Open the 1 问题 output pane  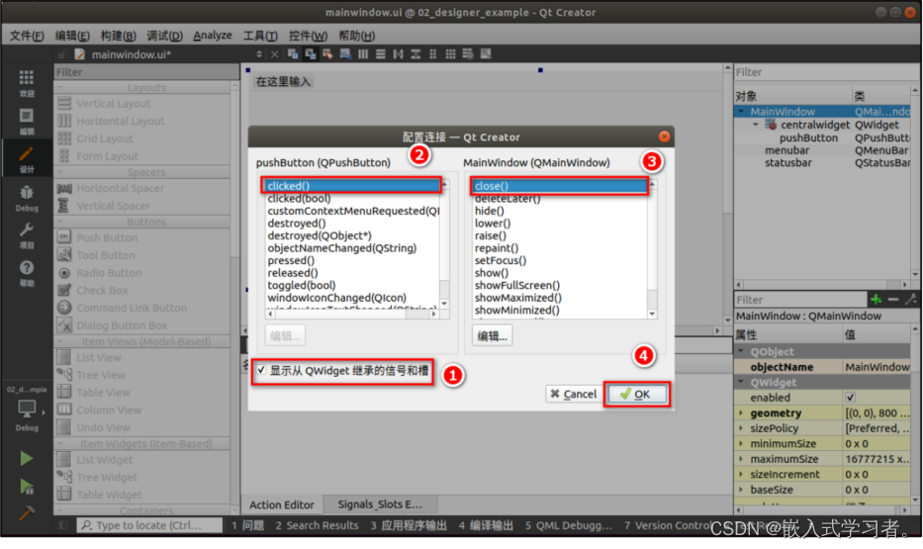pos(248,525)
